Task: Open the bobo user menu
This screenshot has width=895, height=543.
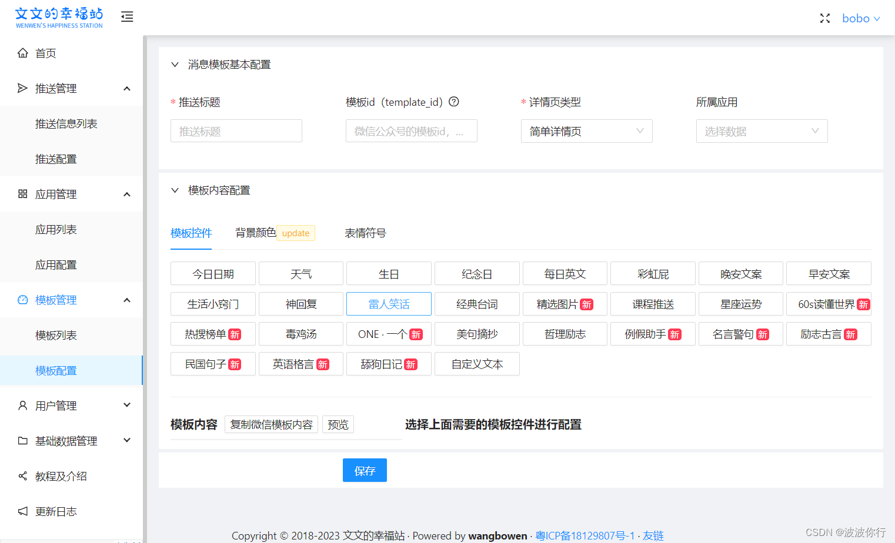Action: [861, 18]
